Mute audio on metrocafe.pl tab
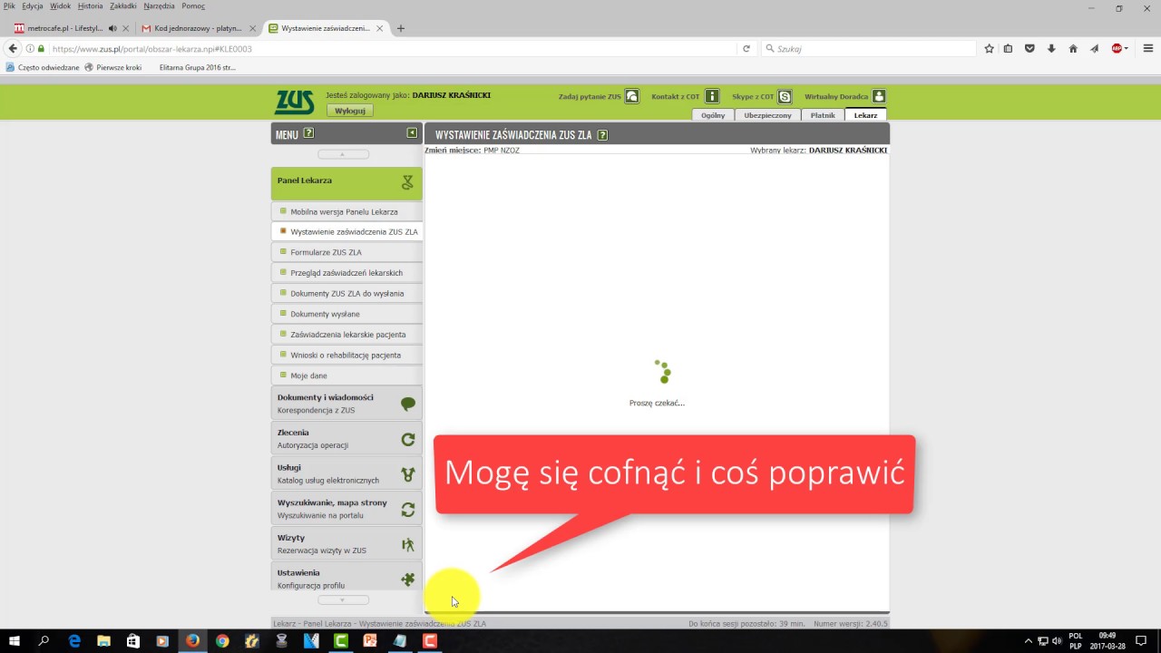Screen dimensions: 1161x653 click(x=112, y=28)
